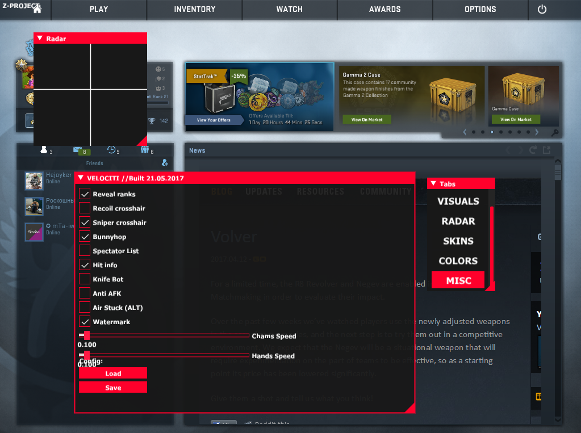Go to the home screen icon
This screenshot has height=433, width=581.
[x=37, y=9]
